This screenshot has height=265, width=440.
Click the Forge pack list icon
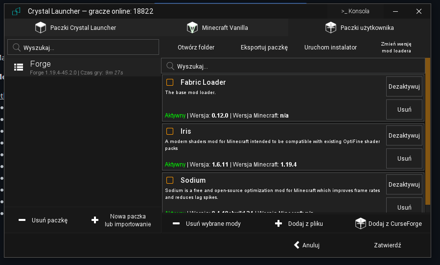coord(19,68)
